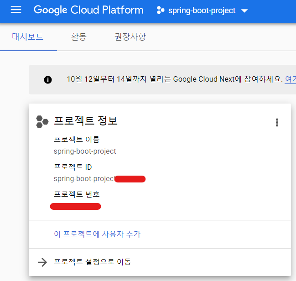Click the 프로젝트 번호 label
This screenshot has width=296, height=281.
[77, 194]
